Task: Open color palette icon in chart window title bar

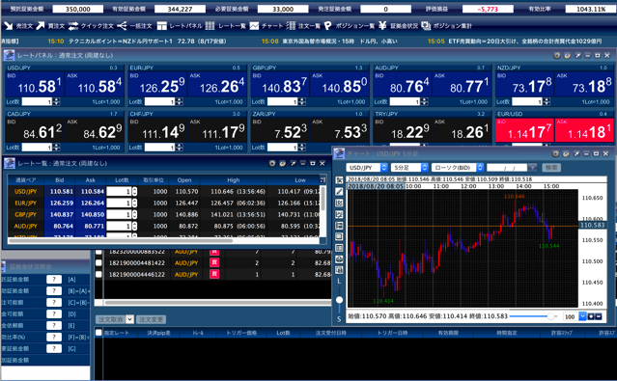Action: coord(566,153)
